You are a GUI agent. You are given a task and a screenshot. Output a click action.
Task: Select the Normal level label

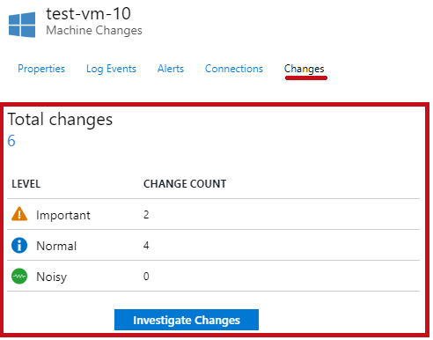(56, 246)
